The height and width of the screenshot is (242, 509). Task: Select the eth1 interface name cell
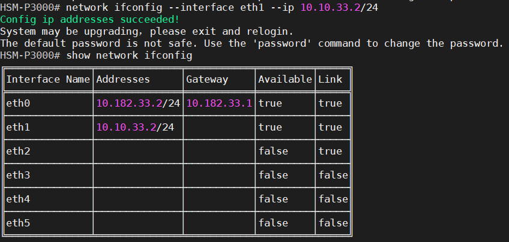point(18,127)
